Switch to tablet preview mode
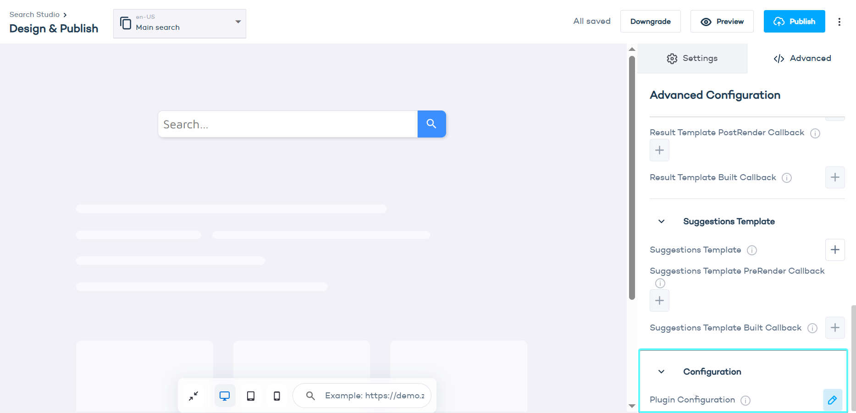The height and width of the screenshot is (413, 856). coord(251,396)
